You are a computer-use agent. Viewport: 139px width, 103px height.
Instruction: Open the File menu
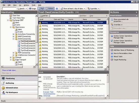pos(4,5)
